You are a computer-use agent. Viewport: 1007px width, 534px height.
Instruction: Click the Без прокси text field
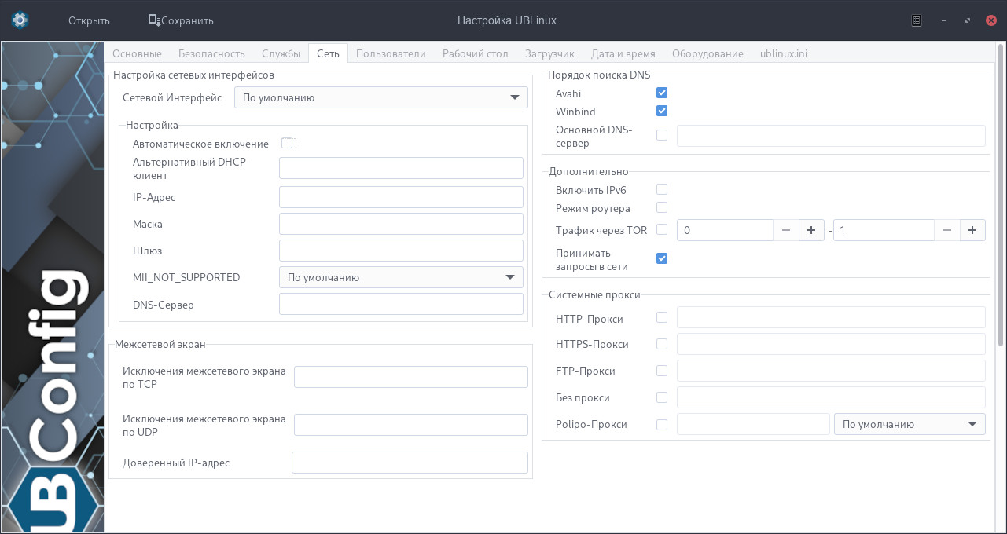(831, 397)
